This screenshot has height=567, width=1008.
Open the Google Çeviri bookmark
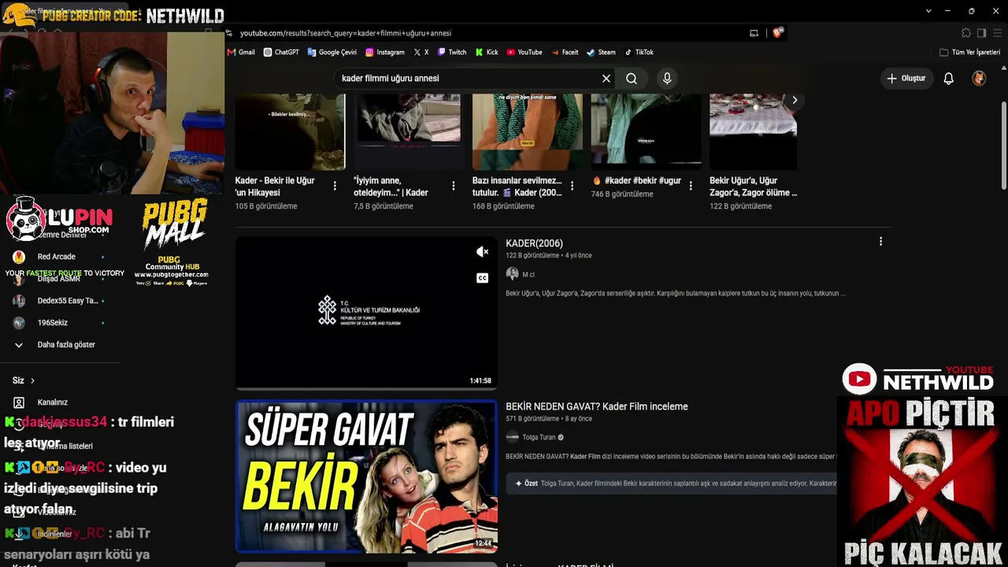pos(332,52)
